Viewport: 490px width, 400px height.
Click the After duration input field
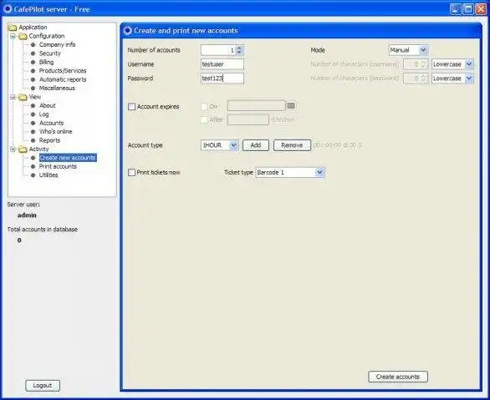coord(248,119)
